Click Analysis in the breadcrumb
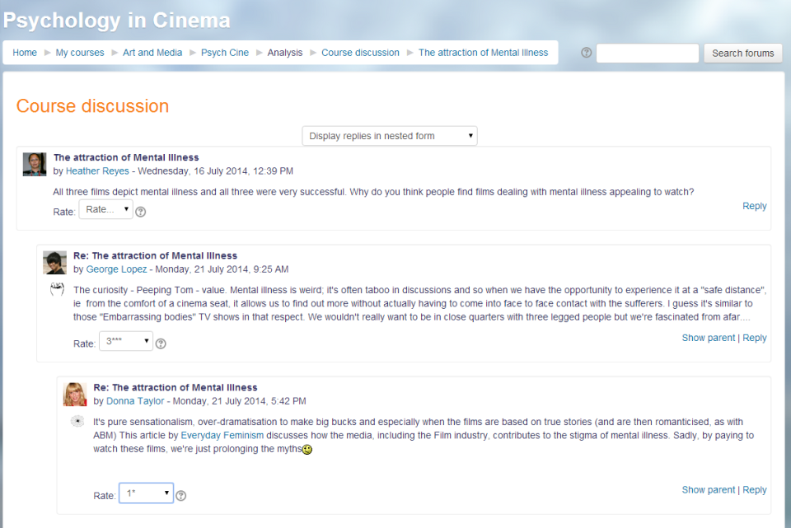The image size is (791, 528). tap(285, 53)
